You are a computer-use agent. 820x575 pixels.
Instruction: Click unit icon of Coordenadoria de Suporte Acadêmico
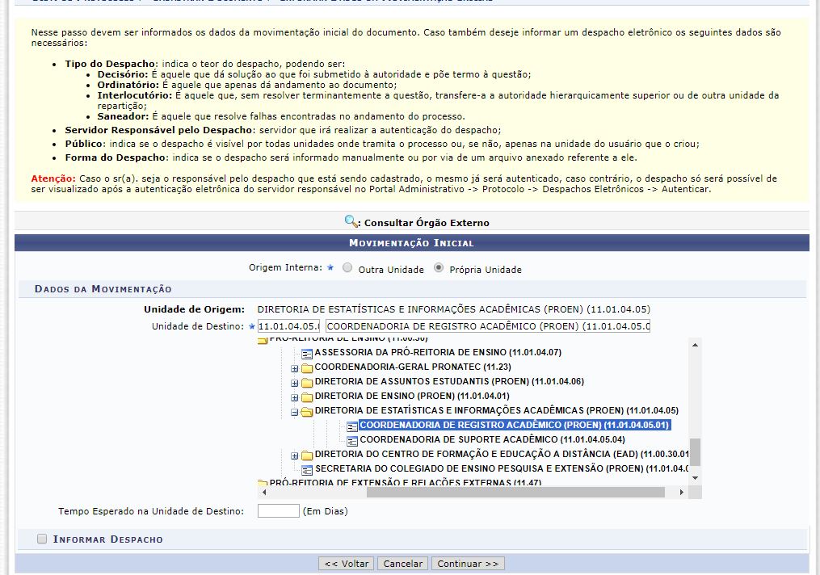tap(351, 440)
